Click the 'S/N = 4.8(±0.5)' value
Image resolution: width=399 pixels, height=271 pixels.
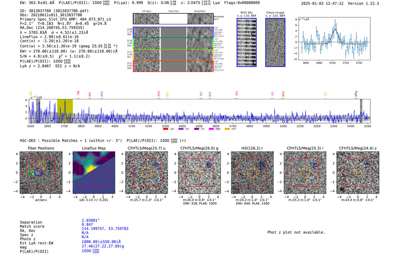click(x=37, y=56)
